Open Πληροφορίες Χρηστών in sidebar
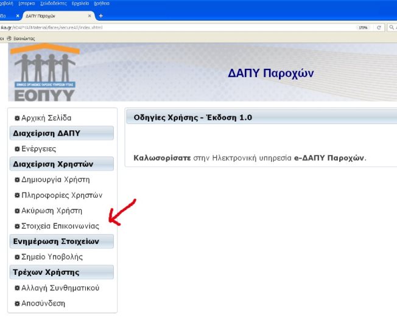Screen dimensions: 397x323 click(61, 195)
